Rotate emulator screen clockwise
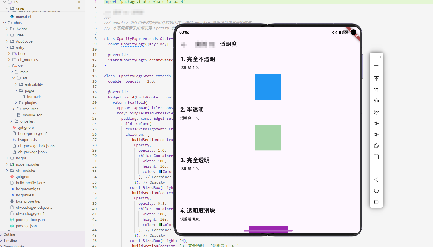Viewport: 433px width, 247px height. point(376,112)
